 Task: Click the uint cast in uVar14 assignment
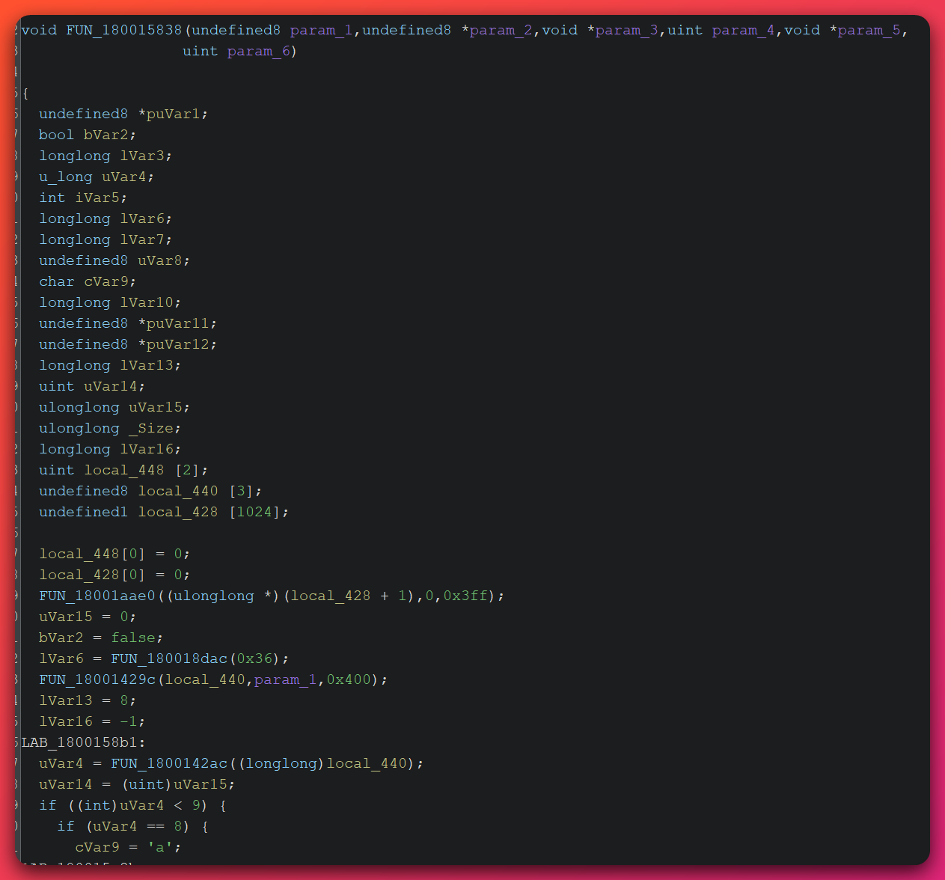(x=147, y=784)
